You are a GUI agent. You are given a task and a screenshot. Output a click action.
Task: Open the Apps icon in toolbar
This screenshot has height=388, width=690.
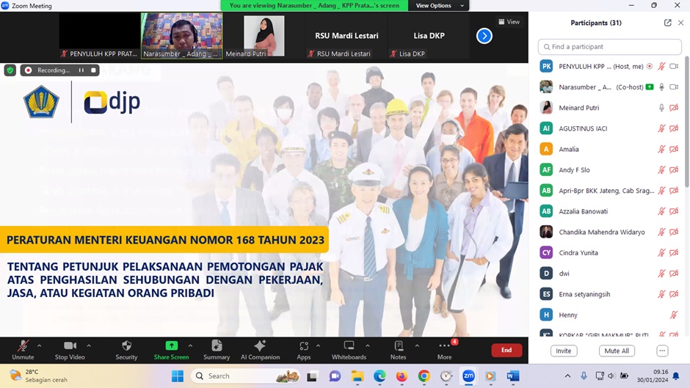pos(303,346)
